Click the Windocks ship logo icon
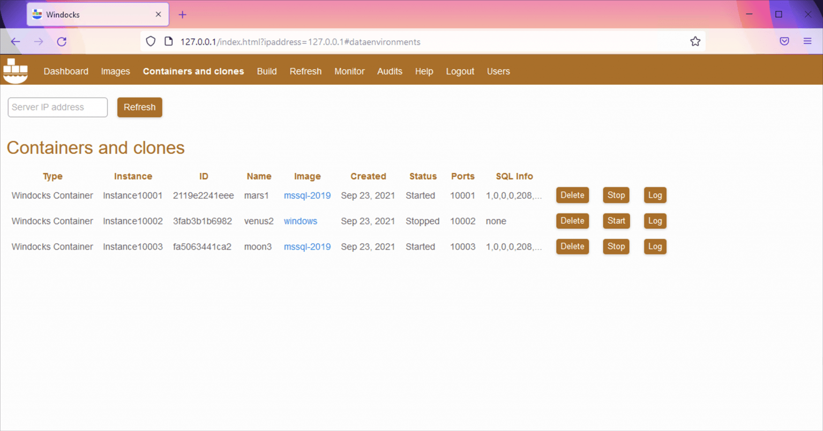The height and width of the screenshot is (431, 823). [x=15, y=70]
